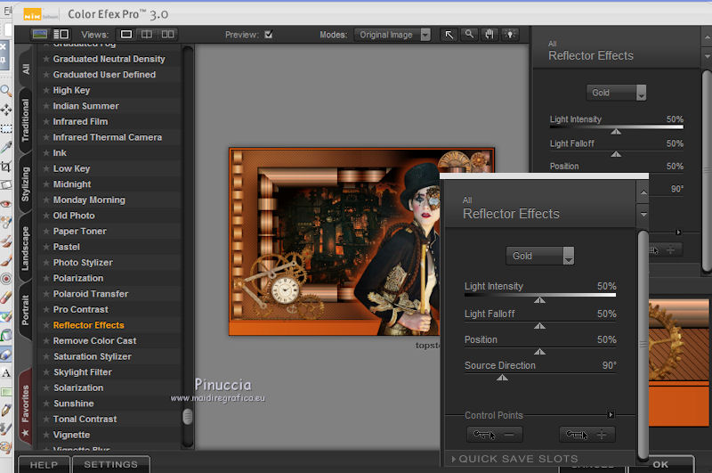Click the HELP button
Viewport: 712px width, 473px height.
[44, 464]
